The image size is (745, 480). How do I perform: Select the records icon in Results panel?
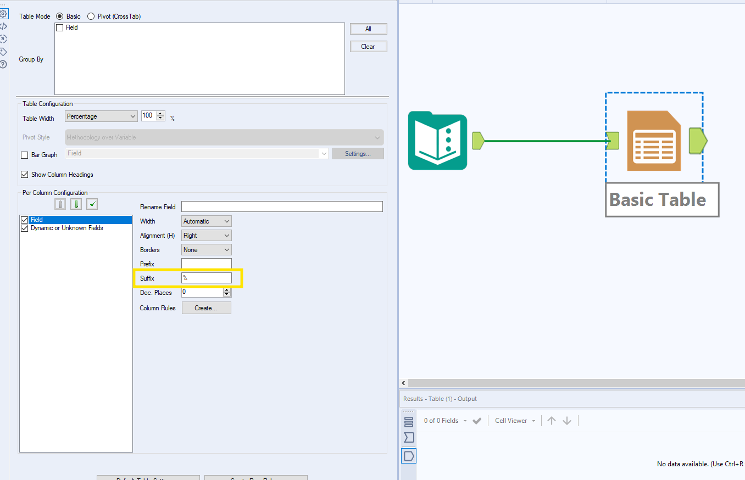click(409, 421)
